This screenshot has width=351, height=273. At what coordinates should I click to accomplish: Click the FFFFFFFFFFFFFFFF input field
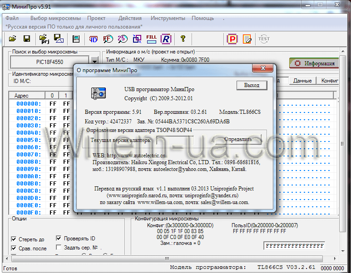[294, 246]
